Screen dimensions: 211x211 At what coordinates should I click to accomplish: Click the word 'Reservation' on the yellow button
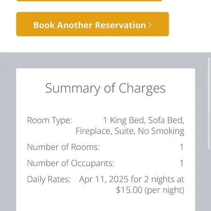121,25
